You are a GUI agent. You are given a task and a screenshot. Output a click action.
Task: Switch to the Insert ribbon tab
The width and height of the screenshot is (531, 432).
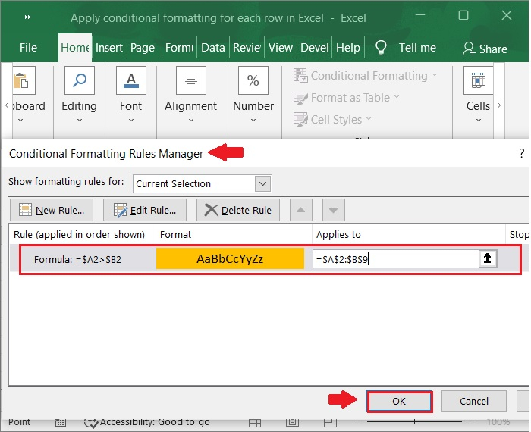pos(109,48)
